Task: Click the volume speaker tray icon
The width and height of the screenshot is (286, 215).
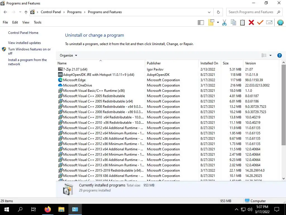Action: tap(250, 209)
